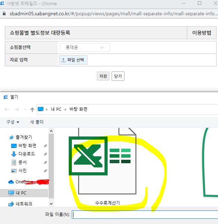Click the pin icon next to 바탕 화면
The width and height of the screenshot is (218, 224).
45,146
